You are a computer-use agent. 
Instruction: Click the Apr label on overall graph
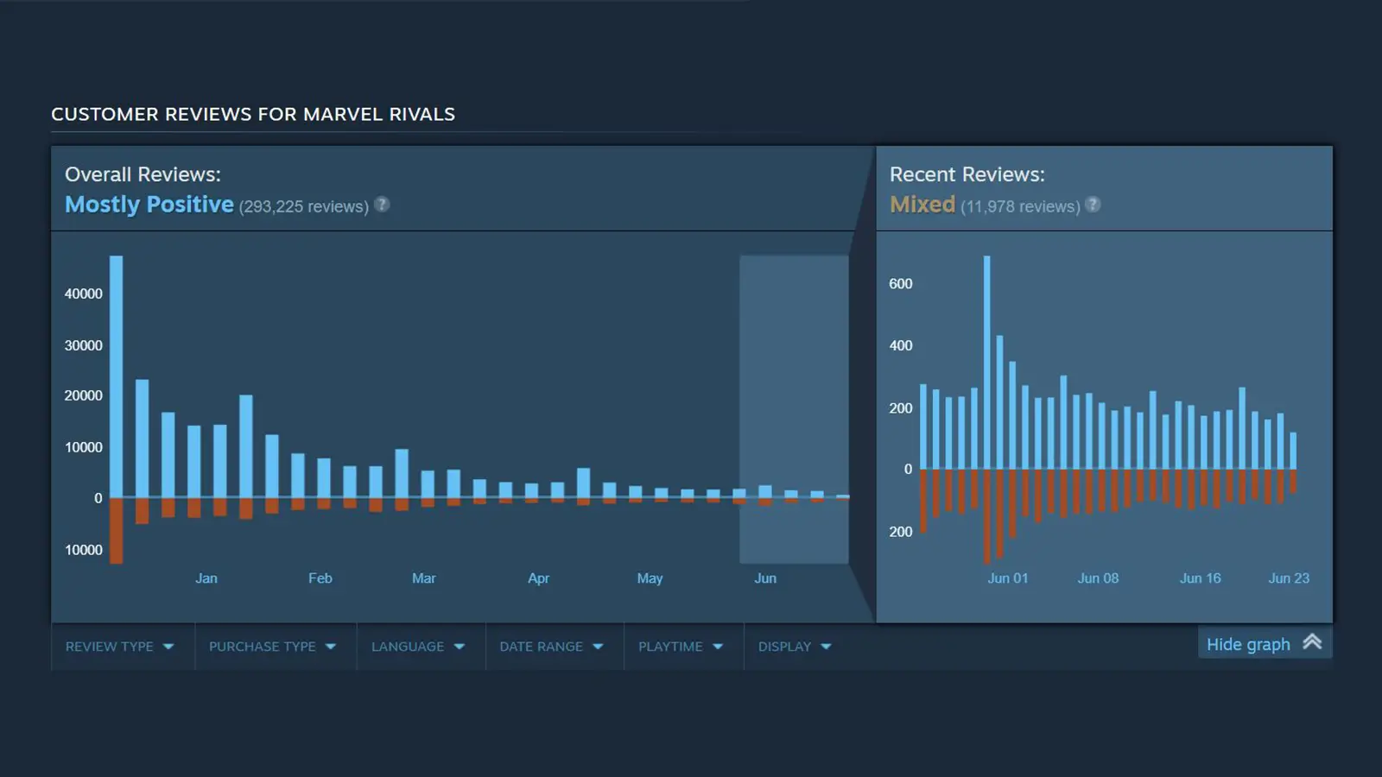pos(539,578)
